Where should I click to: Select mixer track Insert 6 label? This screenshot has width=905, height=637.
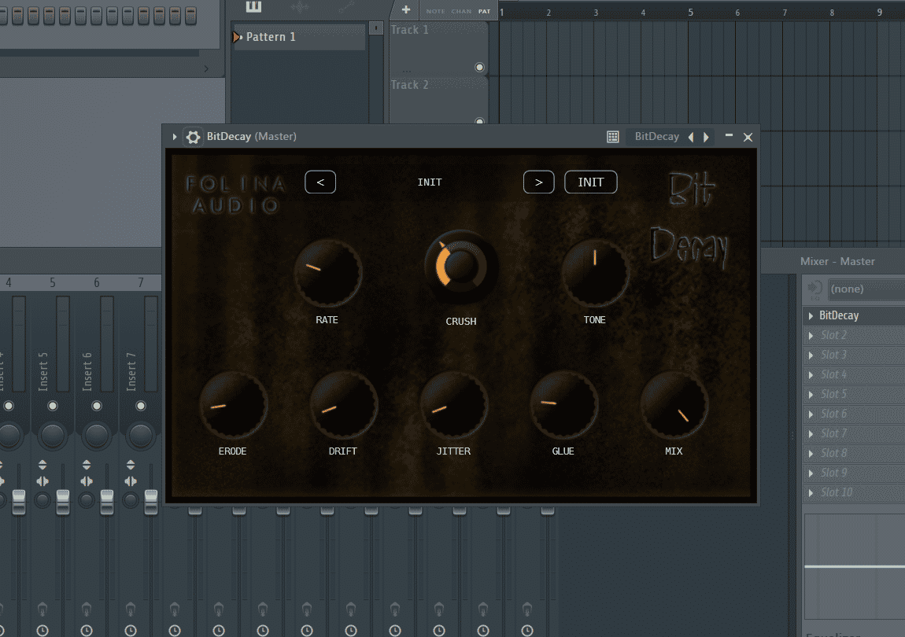pyautogui.click(x=87, y=371)
